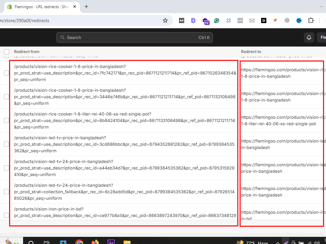Screen dimensions: 326x244
Task: Open the extension with the 17 badge
Action: tap(206, 21)
